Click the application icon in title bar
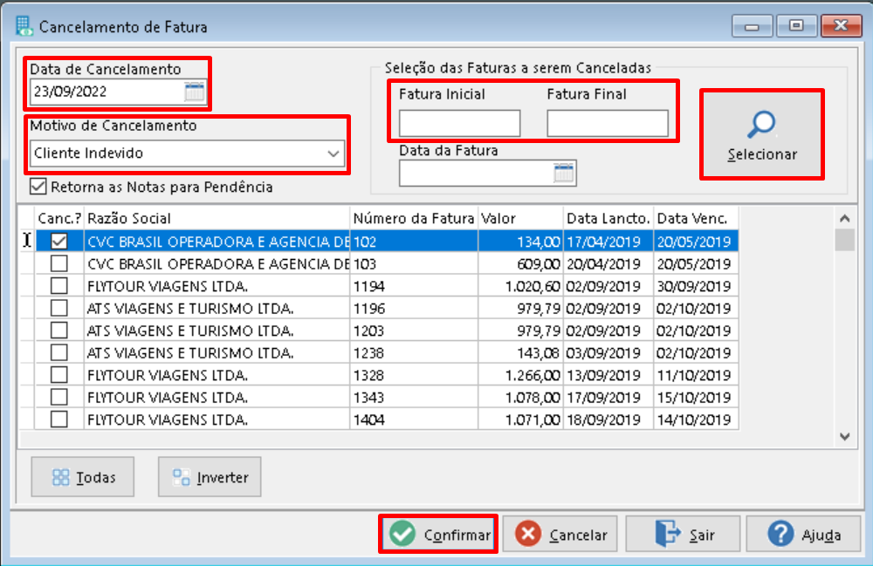The image size is (873, 566). [x=24, y=27]
